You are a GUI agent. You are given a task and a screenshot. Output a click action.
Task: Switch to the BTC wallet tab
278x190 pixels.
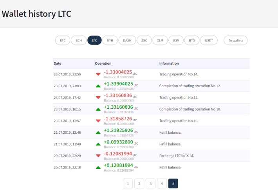click(63, 40)
